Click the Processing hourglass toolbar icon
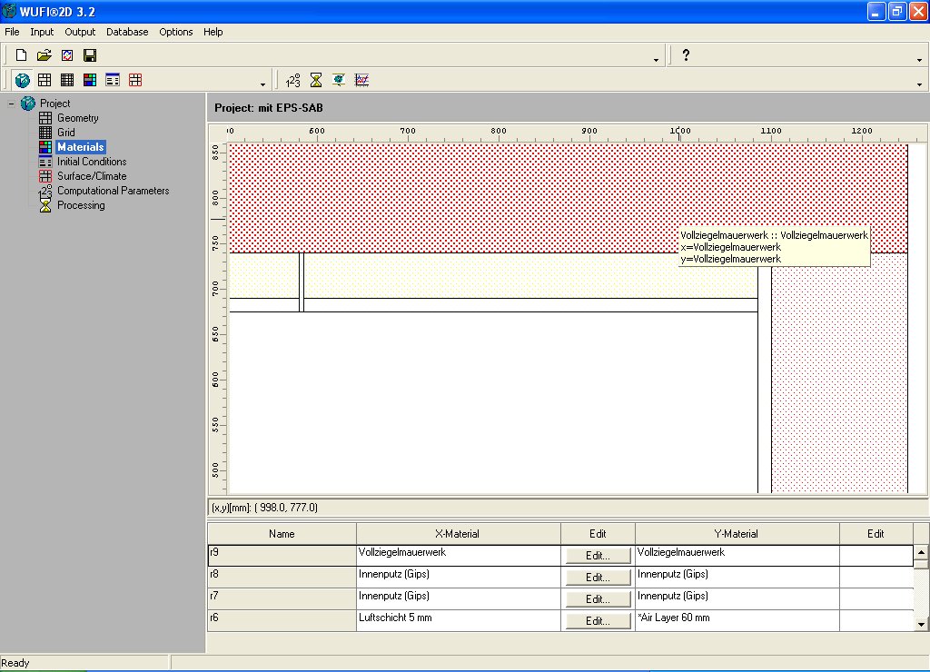Viewport: 930px width, 672px height. point(316,80)
